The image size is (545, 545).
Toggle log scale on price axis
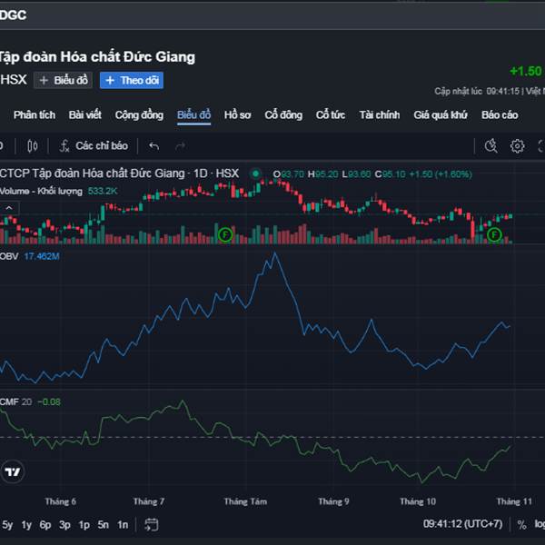pyautogui.click(x=540, y=524)
